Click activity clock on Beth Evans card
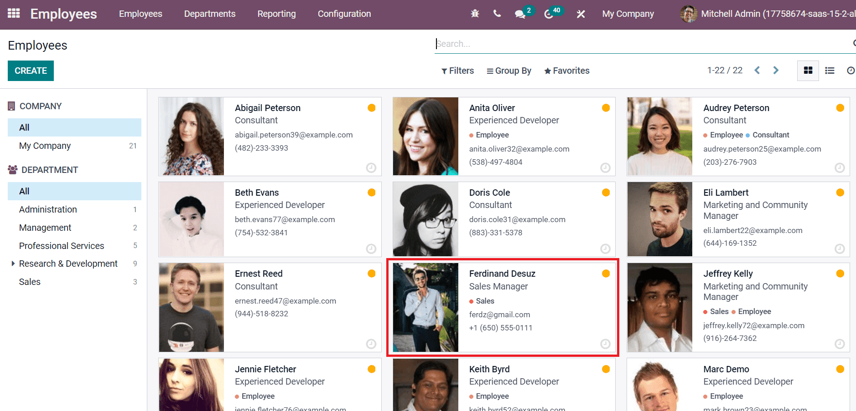This screenshot has height=411, width=856. [371, 249]
